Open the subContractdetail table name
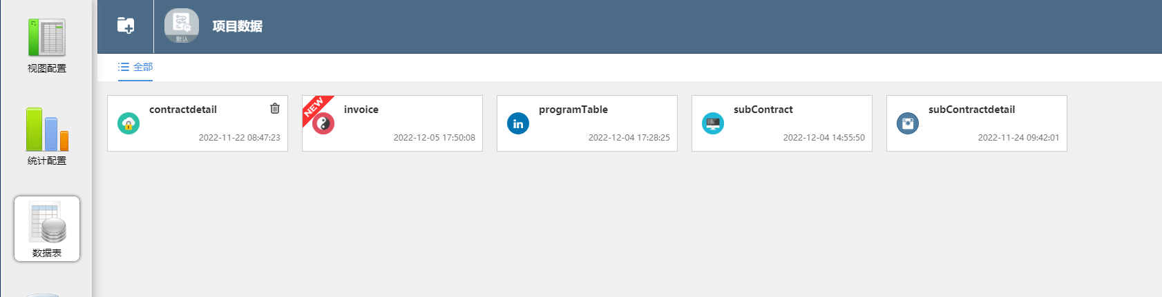 [971, 110]
